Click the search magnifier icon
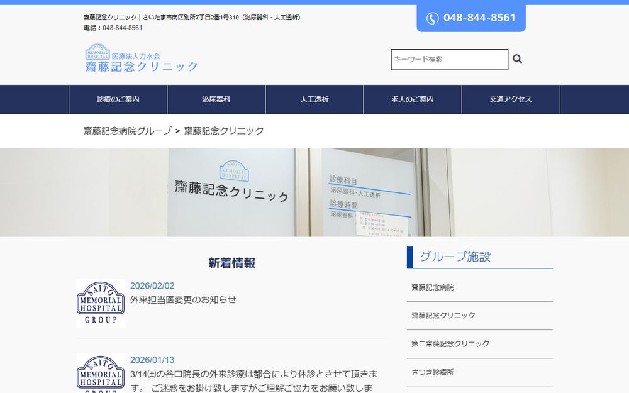This screenshot has height=393, width=629. tap(517, 59)
